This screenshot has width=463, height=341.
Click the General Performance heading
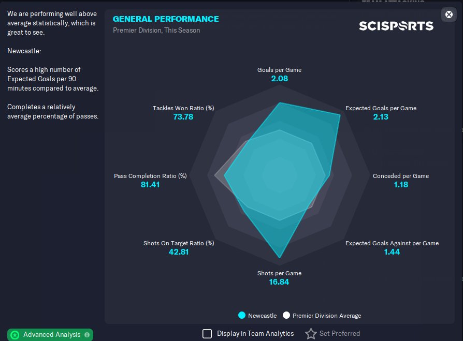(166, 19)
